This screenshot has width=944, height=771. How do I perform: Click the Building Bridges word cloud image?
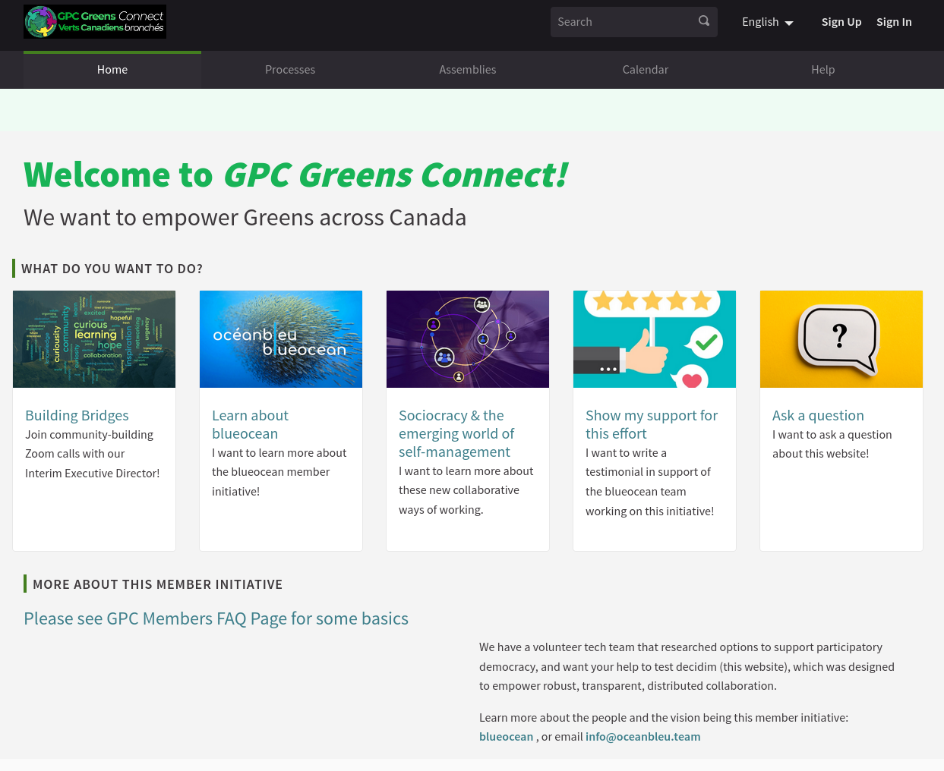click(94, 339)
